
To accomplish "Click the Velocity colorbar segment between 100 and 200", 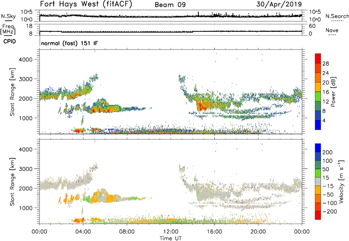I will click(x=318, y=156).
